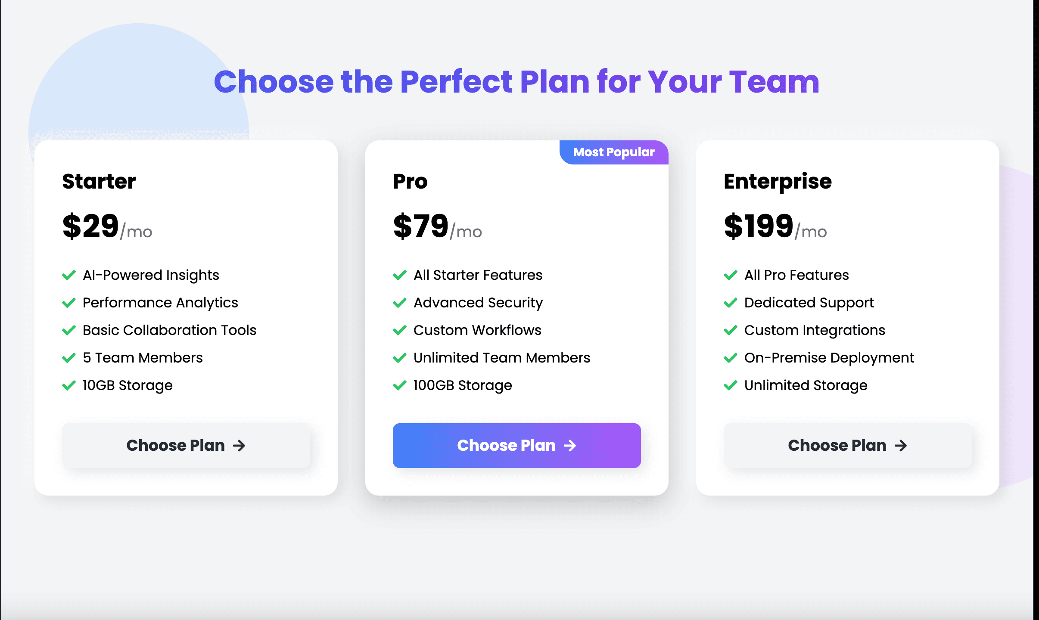Click the Basic Collaboration Tools feature text
This screenshot has height=620, width=1039.
click(x=169, y=330)
